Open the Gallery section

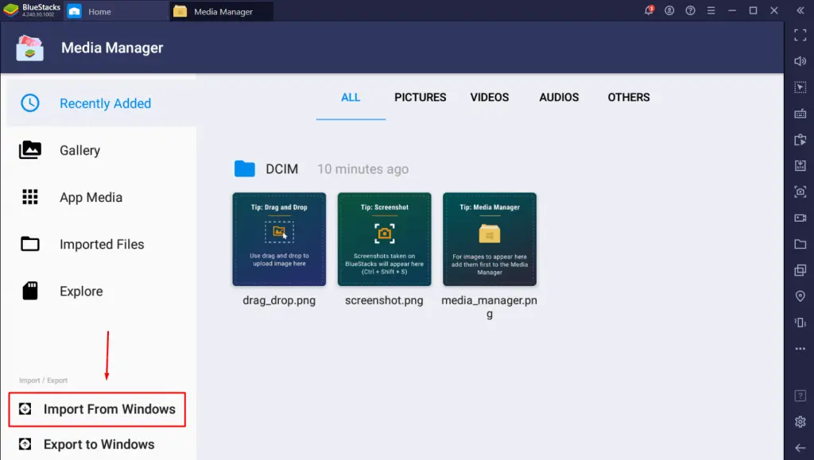click(x=101, y=150)
